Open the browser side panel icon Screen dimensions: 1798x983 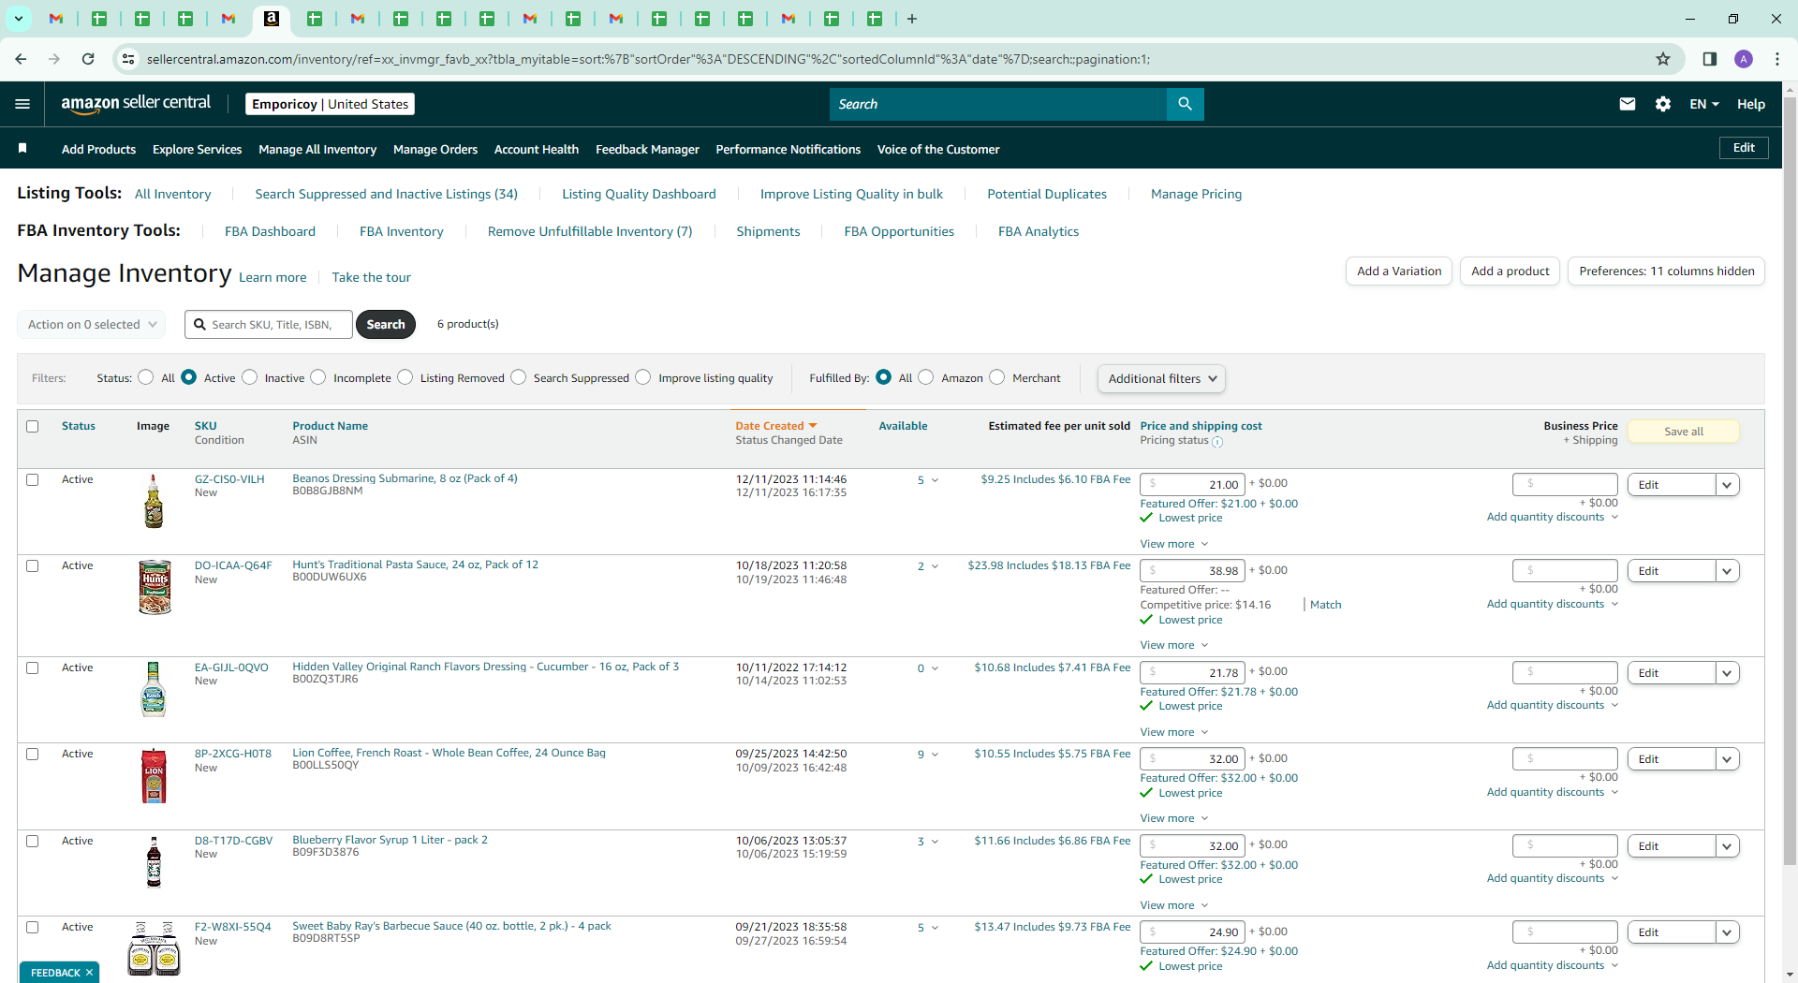pos(1709,59)
